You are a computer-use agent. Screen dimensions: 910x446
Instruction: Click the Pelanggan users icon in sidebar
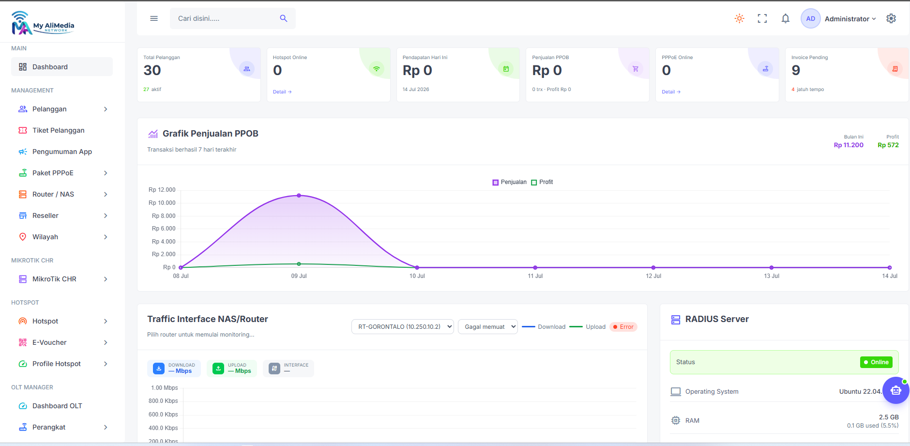click(23, 109)
